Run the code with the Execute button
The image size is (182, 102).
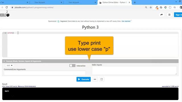pos(84,79)
